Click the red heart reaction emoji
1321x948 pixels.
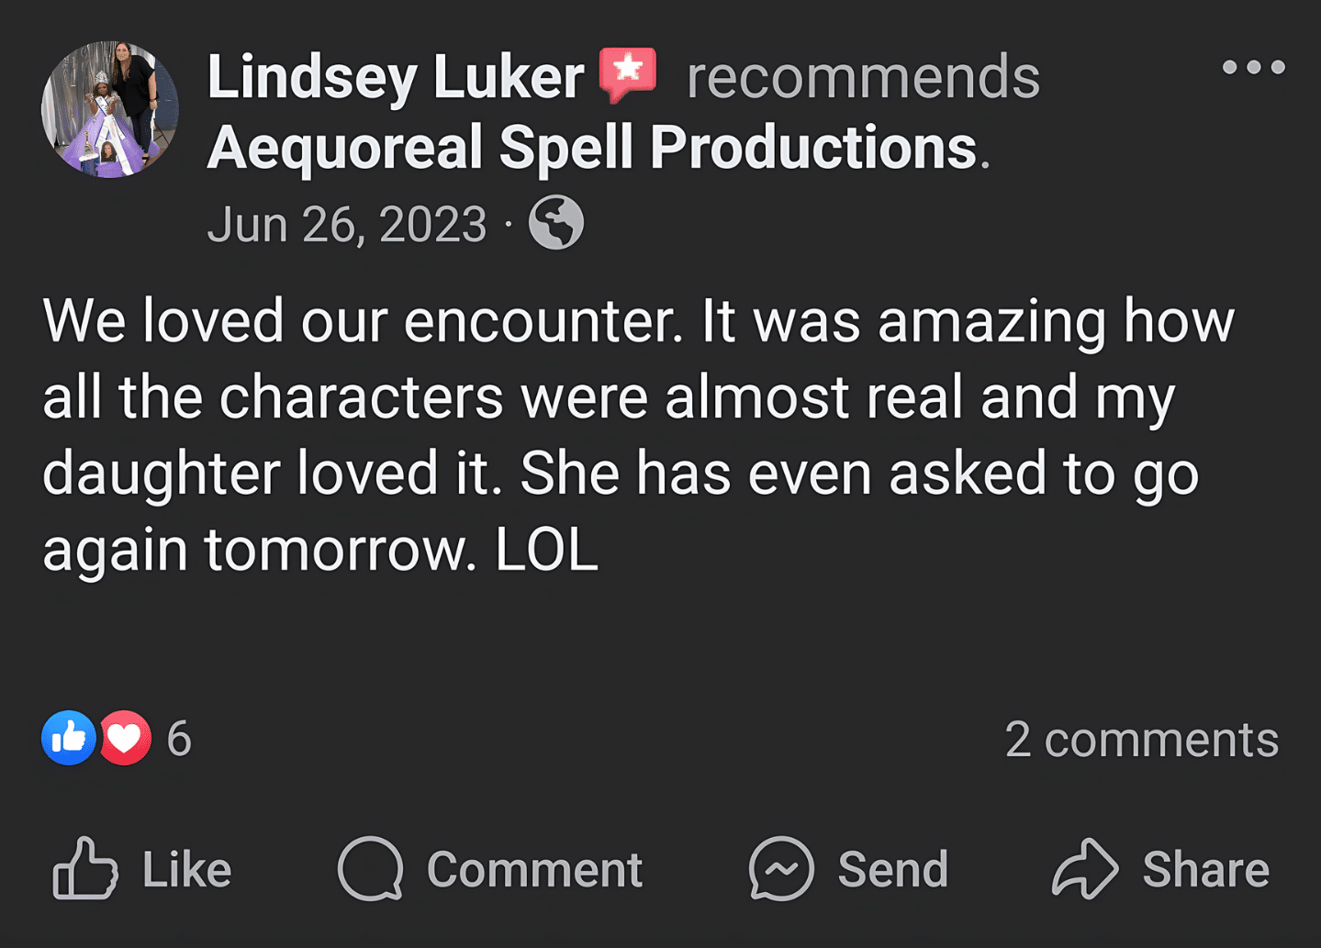click(x=126, y=738)
